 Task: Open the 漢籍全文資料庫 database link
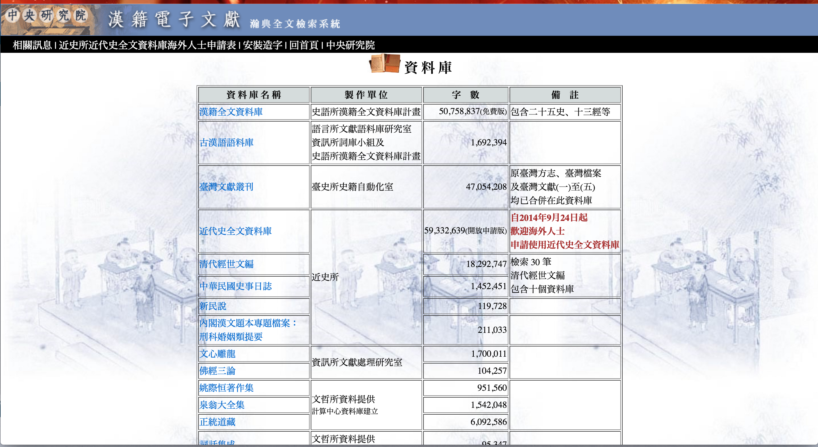pyautogui.click(x=231, y=112)
